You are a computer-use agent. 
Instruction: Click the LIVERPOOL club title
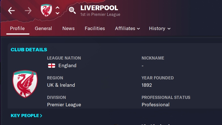pyautogui.click(x=99, y=8)
